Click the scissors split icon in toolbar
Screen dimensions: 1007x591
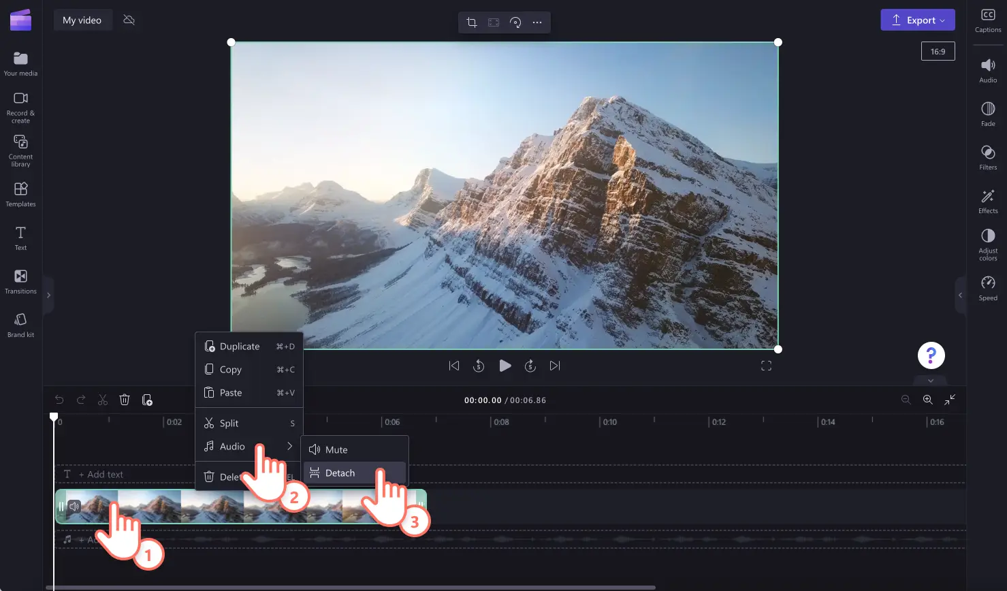[103, 400]
